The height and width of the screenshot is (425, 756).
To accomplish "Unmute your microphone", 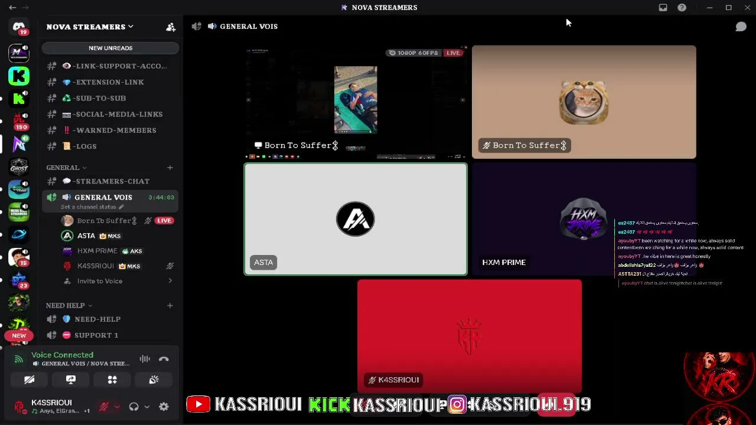I will click(x=104, y=407).
